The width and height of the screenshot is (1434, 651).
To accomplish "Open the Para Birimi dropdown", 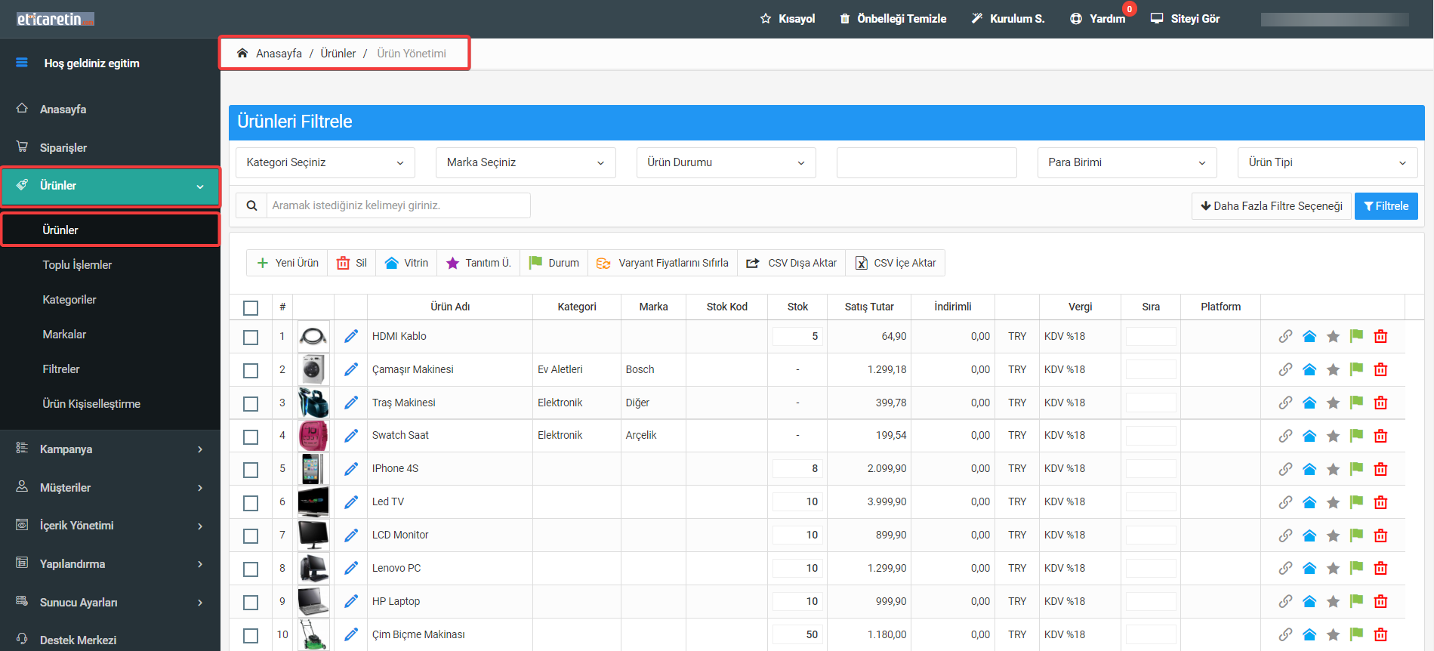I will tap(1127, 162).
